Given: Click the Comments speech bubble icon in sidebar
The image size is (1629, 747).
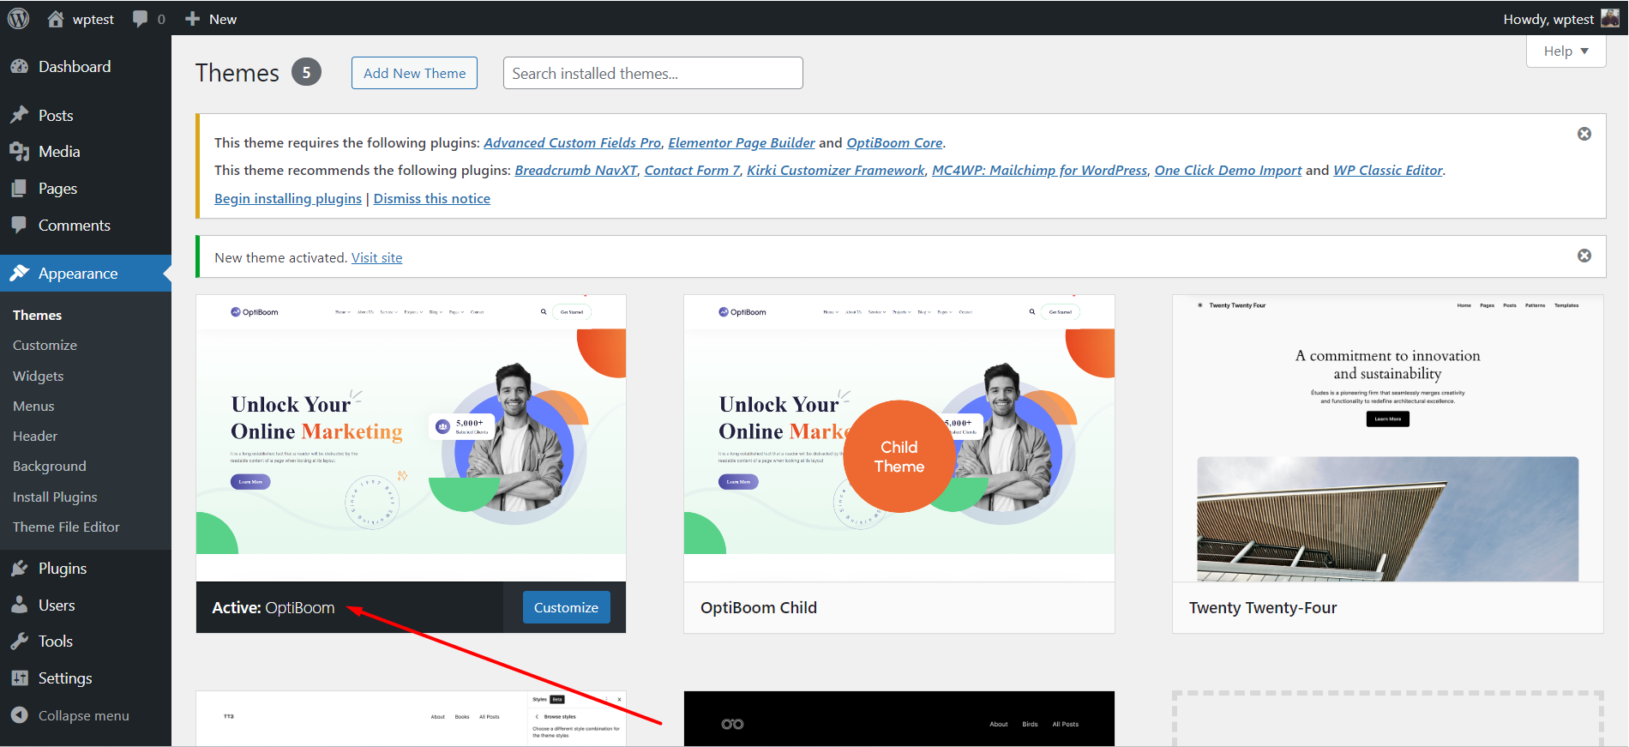Looking at the screenshot, I should [x=19, y=225].
